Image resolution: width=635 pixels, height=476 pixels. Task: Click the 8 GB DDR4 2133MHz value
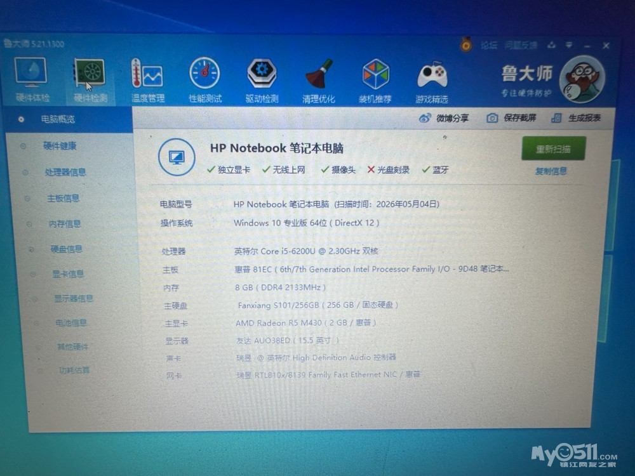(280, 288)
